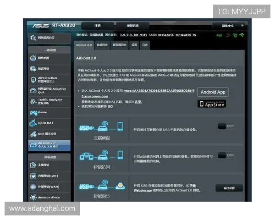
Task: Open the AiCloud https asuscomm.com URL
Action: coord(159,91)
